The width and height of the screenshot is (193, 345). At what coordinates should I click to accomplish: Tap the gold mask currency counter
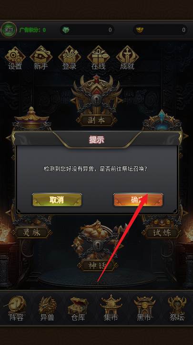pos(160,30)
